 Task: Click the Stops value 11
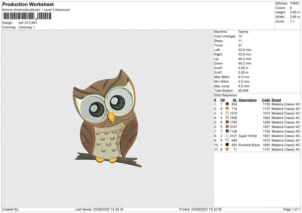[x=240, y=41]
